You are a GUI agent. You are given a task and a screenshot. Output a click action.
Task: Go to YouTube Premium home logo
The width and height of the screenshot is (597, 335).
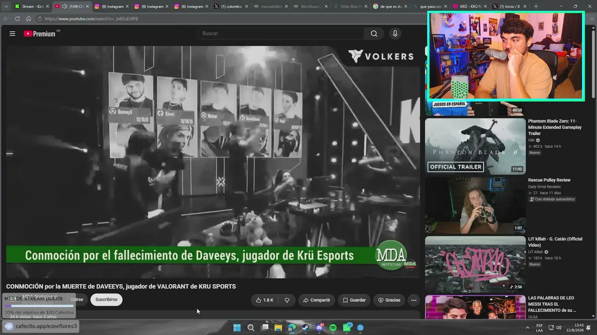(x=40, y=33)
